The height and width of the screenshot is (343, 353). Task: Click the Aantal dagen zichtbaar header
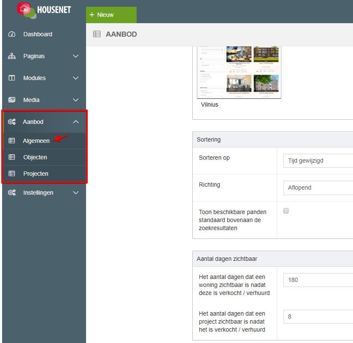tap(273, 259)
